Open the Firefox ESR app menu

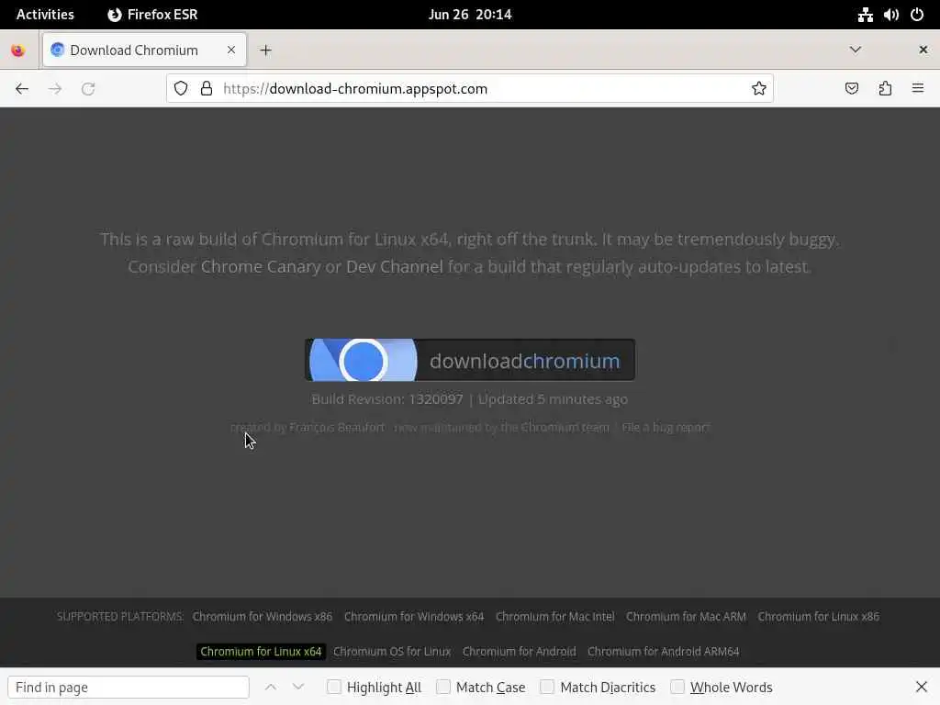pos(153,15)
